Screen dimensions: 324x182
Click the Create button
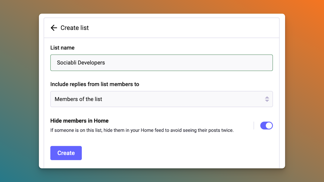(66, 153)
